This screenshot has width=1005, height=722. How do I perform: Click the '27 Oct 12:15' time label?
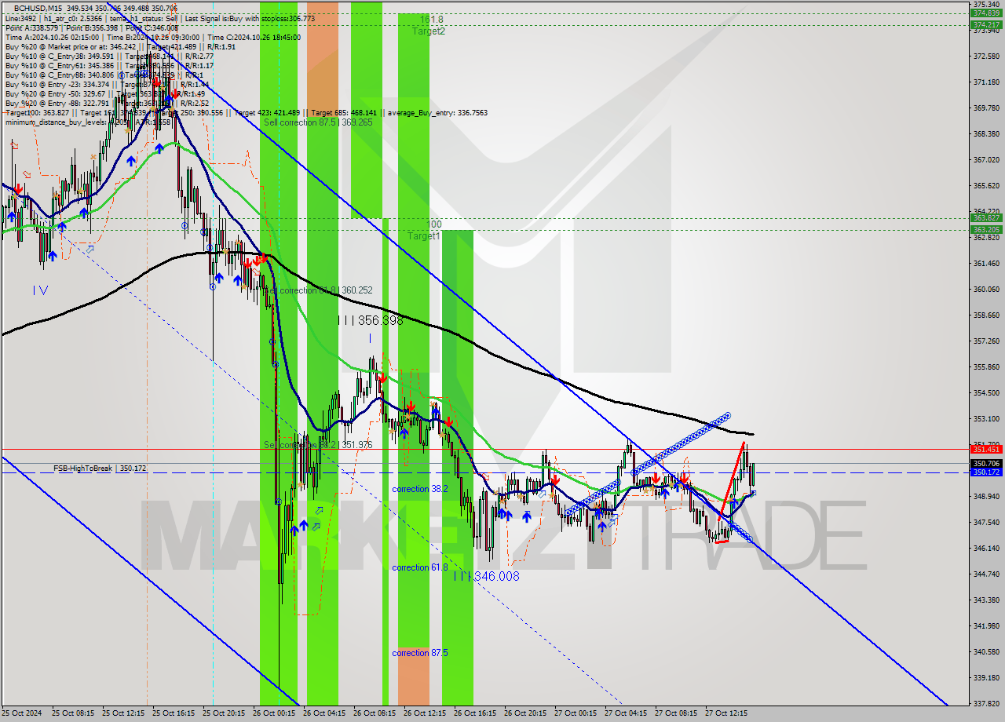click(x=726, y=714)
